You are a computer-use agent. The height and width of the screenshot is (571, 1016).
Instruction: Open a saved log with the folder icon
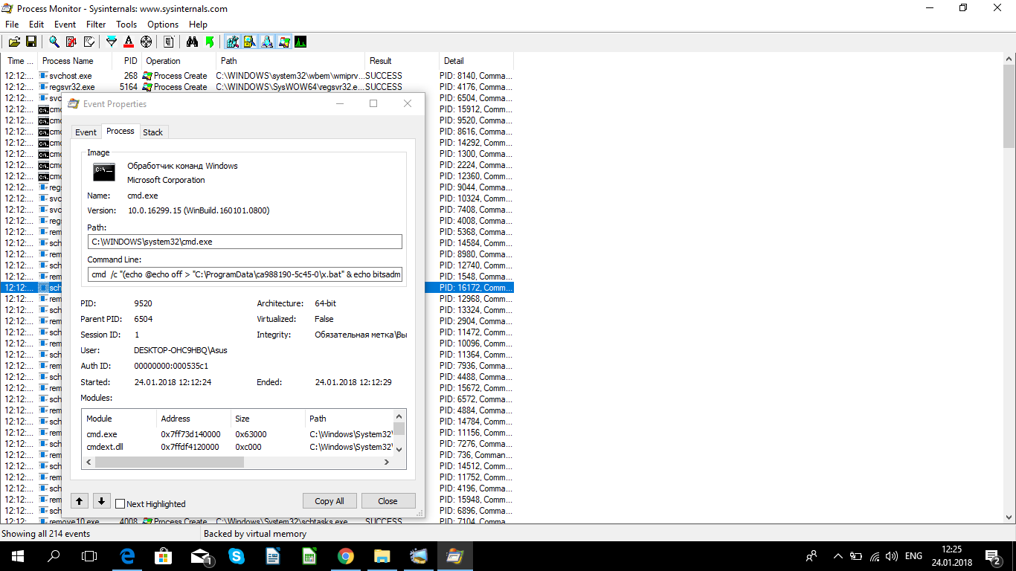pyautogui.click(x=14, y=42)
